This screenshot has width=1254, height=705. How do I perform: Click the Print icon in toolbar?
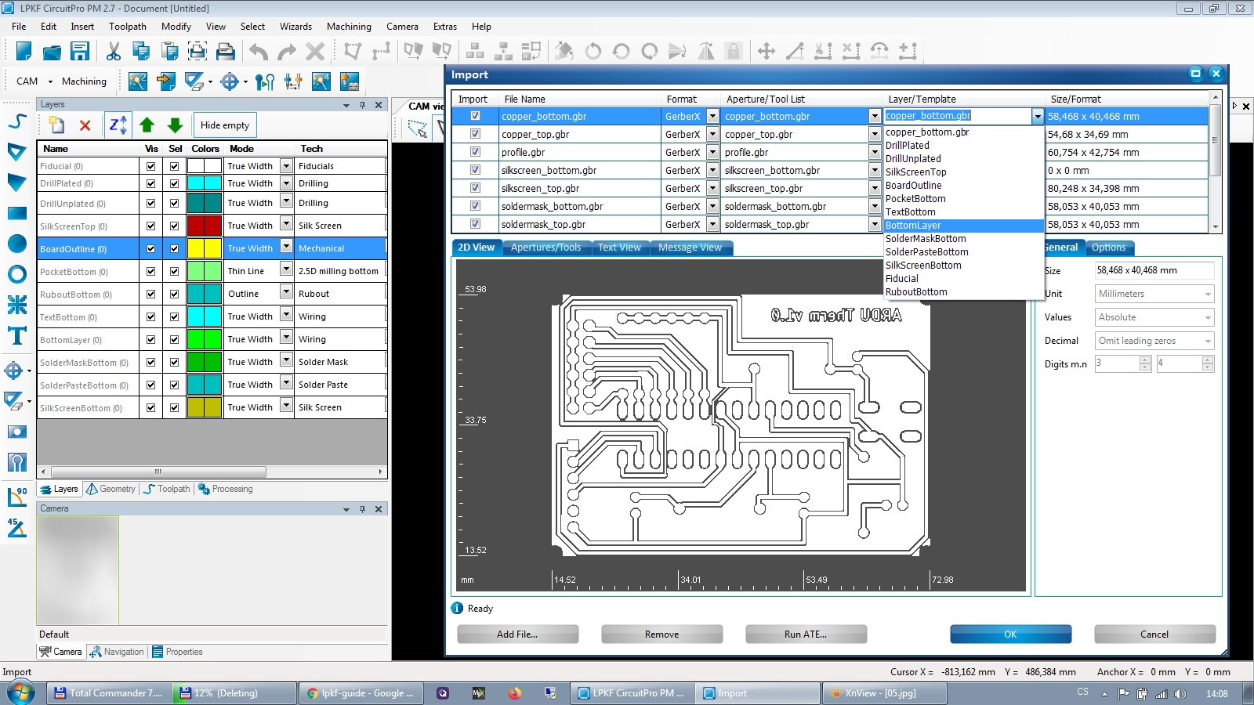[226, 52]
